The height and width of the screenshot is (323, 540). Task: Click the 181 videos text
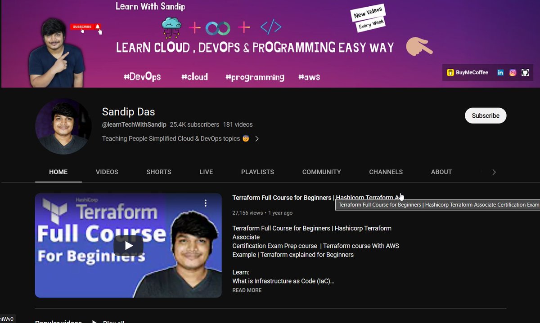(x=238, y=124)
